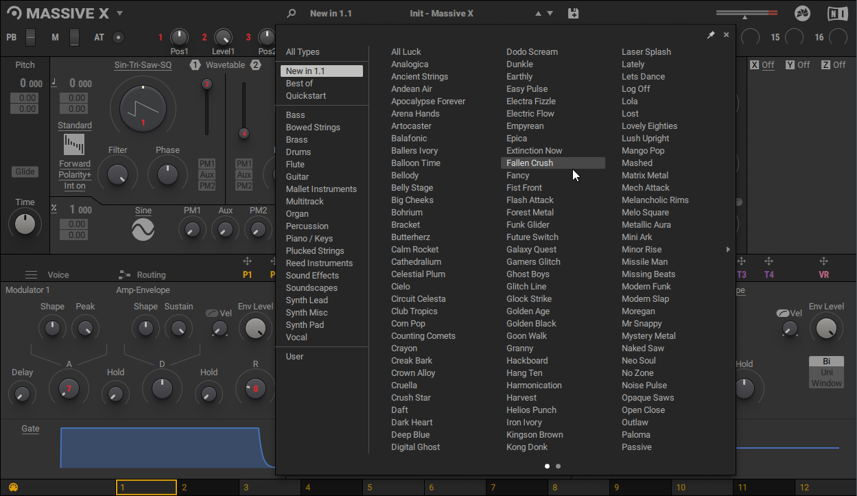Open the Sine oscillator type dropdown
857x496 pixels.
[143, 211]
